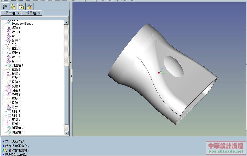Click the 合并 2 merge icon

coord(9,36)
